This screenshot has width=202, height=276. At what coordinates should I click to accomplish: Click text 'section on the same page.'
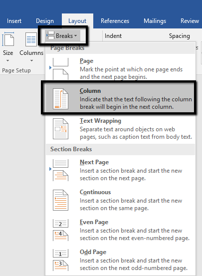pos(114,208)
